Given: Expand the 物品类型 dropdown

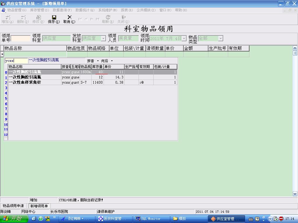Looking at the screenshot, I should [x=220, y=39].
